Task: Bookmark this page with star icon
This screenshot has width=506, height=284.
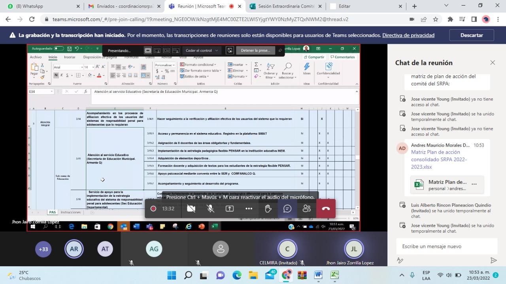Action: (436, 19)
